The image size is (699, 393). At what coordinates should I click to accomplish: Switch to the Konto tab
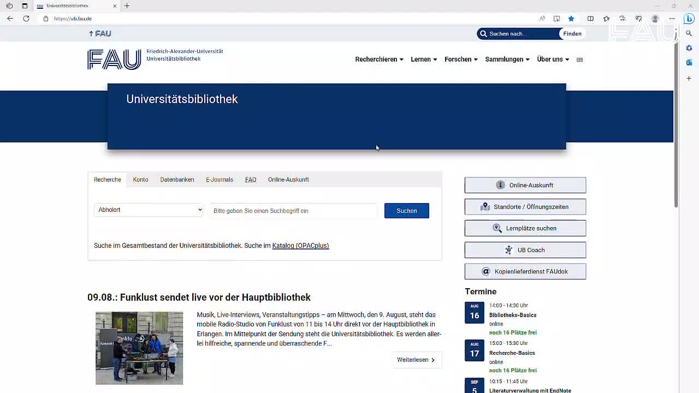pos(140,179)
